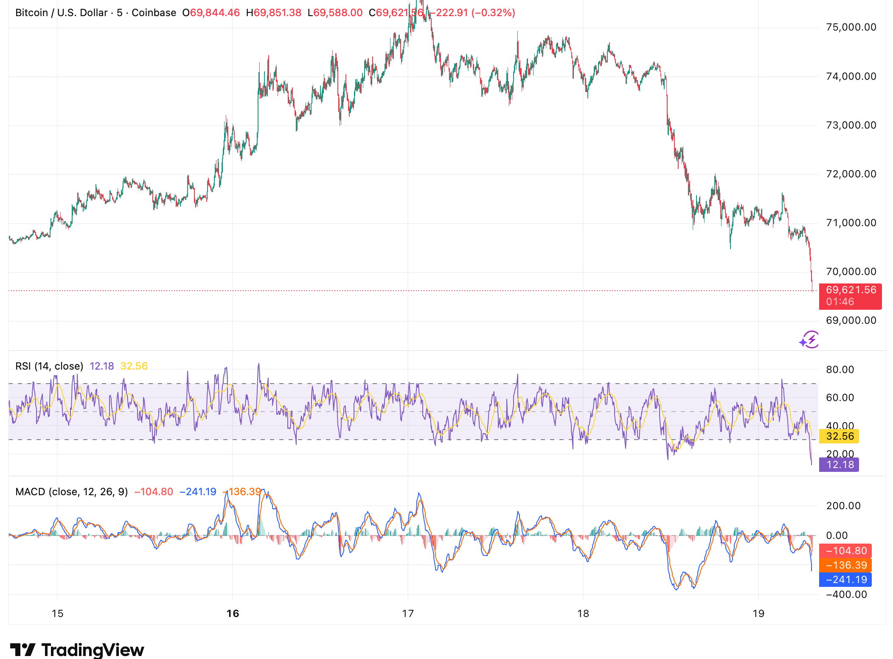Click the purple AI lightning icon on the chart
The image size is (893, 659).
pyautogui.click(x=809, y=340)
